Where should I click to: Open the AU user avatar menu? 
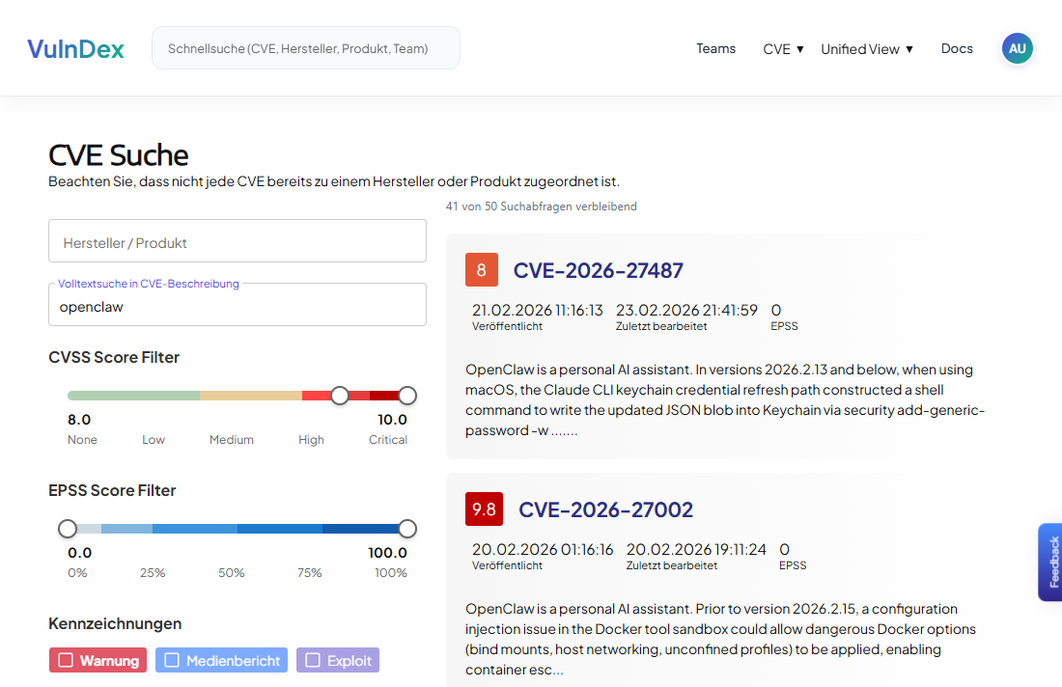1018,48
